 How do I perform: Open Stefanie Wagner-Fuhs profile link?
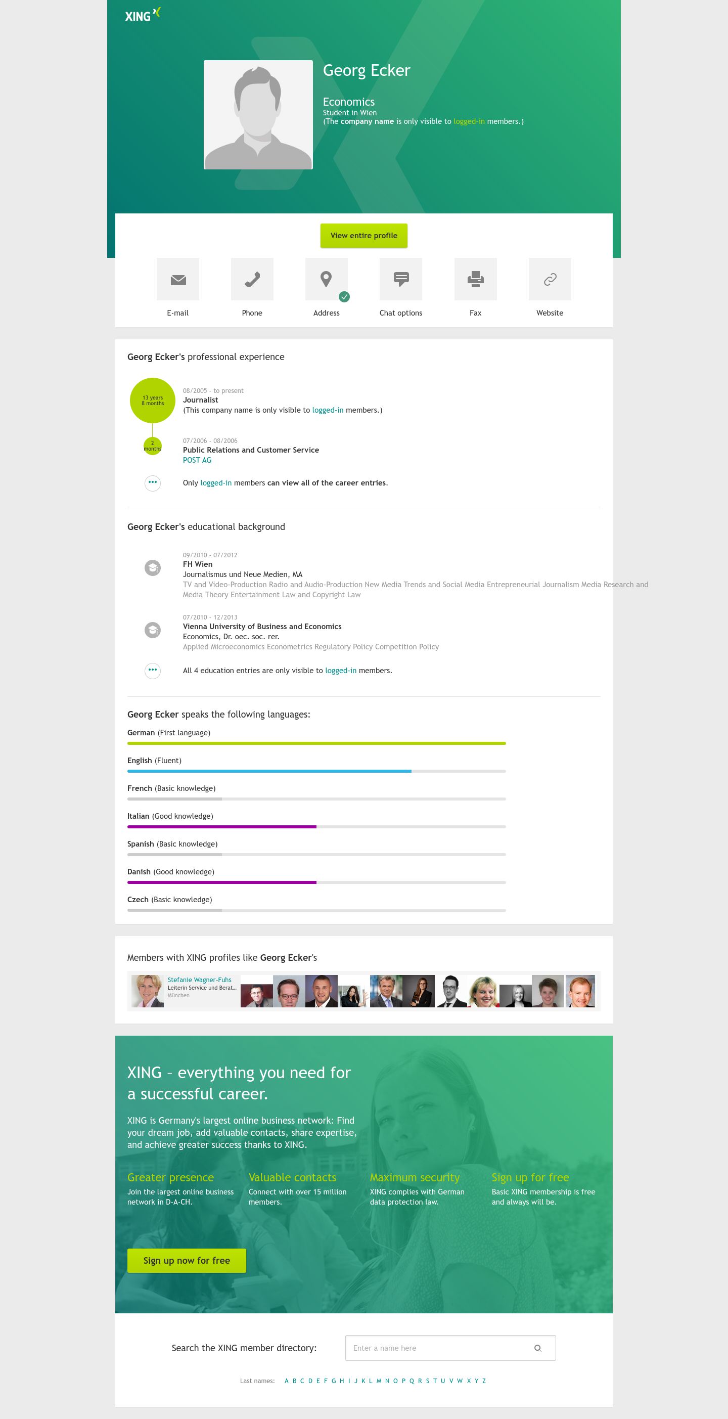[x=199, y=980]
